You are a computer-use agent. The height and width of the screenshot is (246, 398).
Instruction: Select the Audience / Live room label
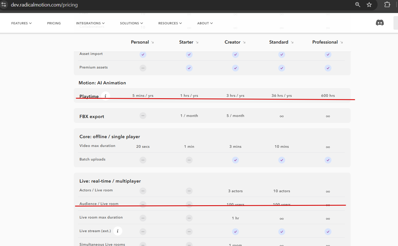click(x=99, y=204)
